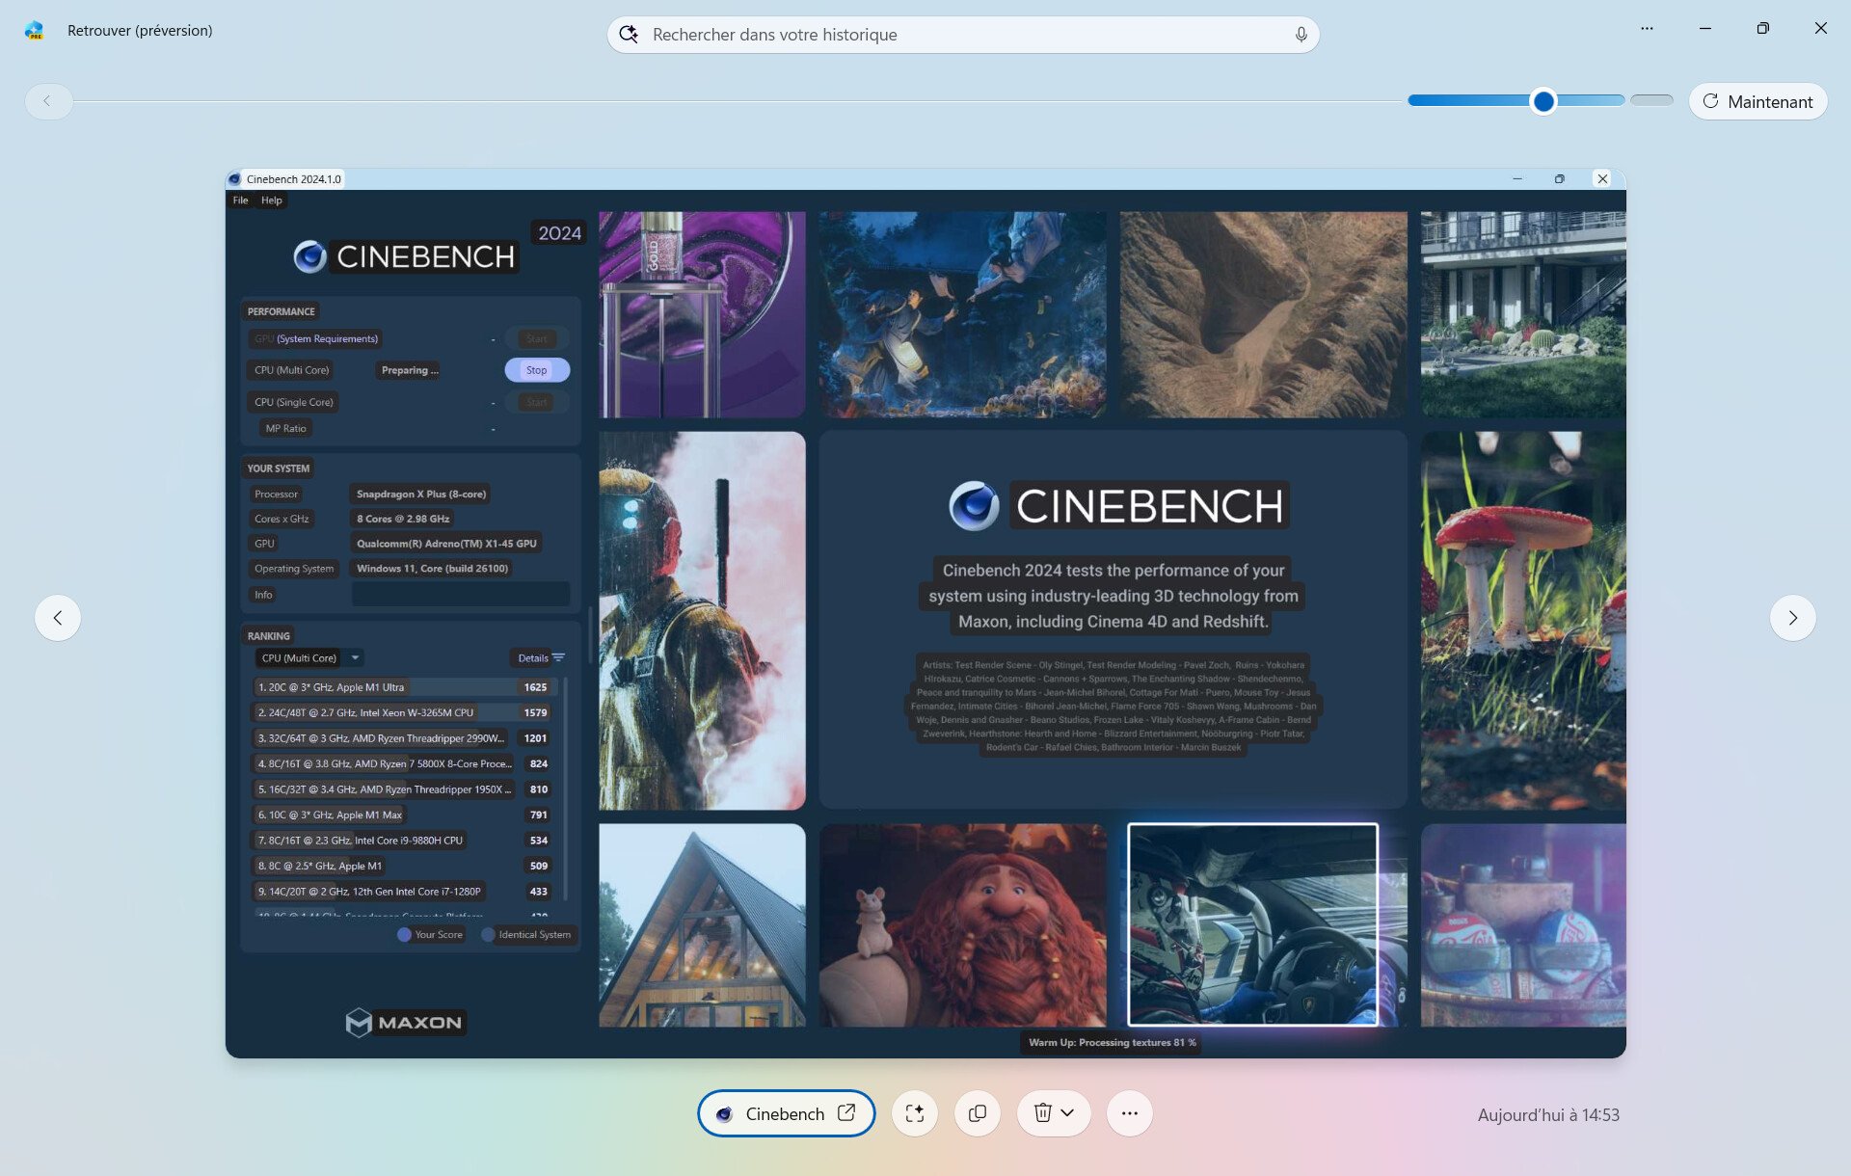Open Cinebench app from snapshot button
Viewport: 1851px width, 1176px height.
point(786,1113)
